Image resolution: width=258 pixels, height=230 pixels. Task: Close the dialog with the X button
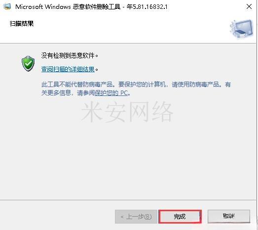[x=249, y=6]
